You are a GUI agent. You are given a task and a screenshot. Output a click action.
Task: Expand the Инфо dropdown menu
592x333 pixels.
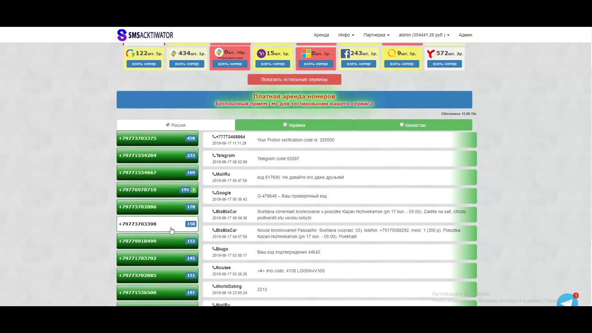tap(346, 35)
